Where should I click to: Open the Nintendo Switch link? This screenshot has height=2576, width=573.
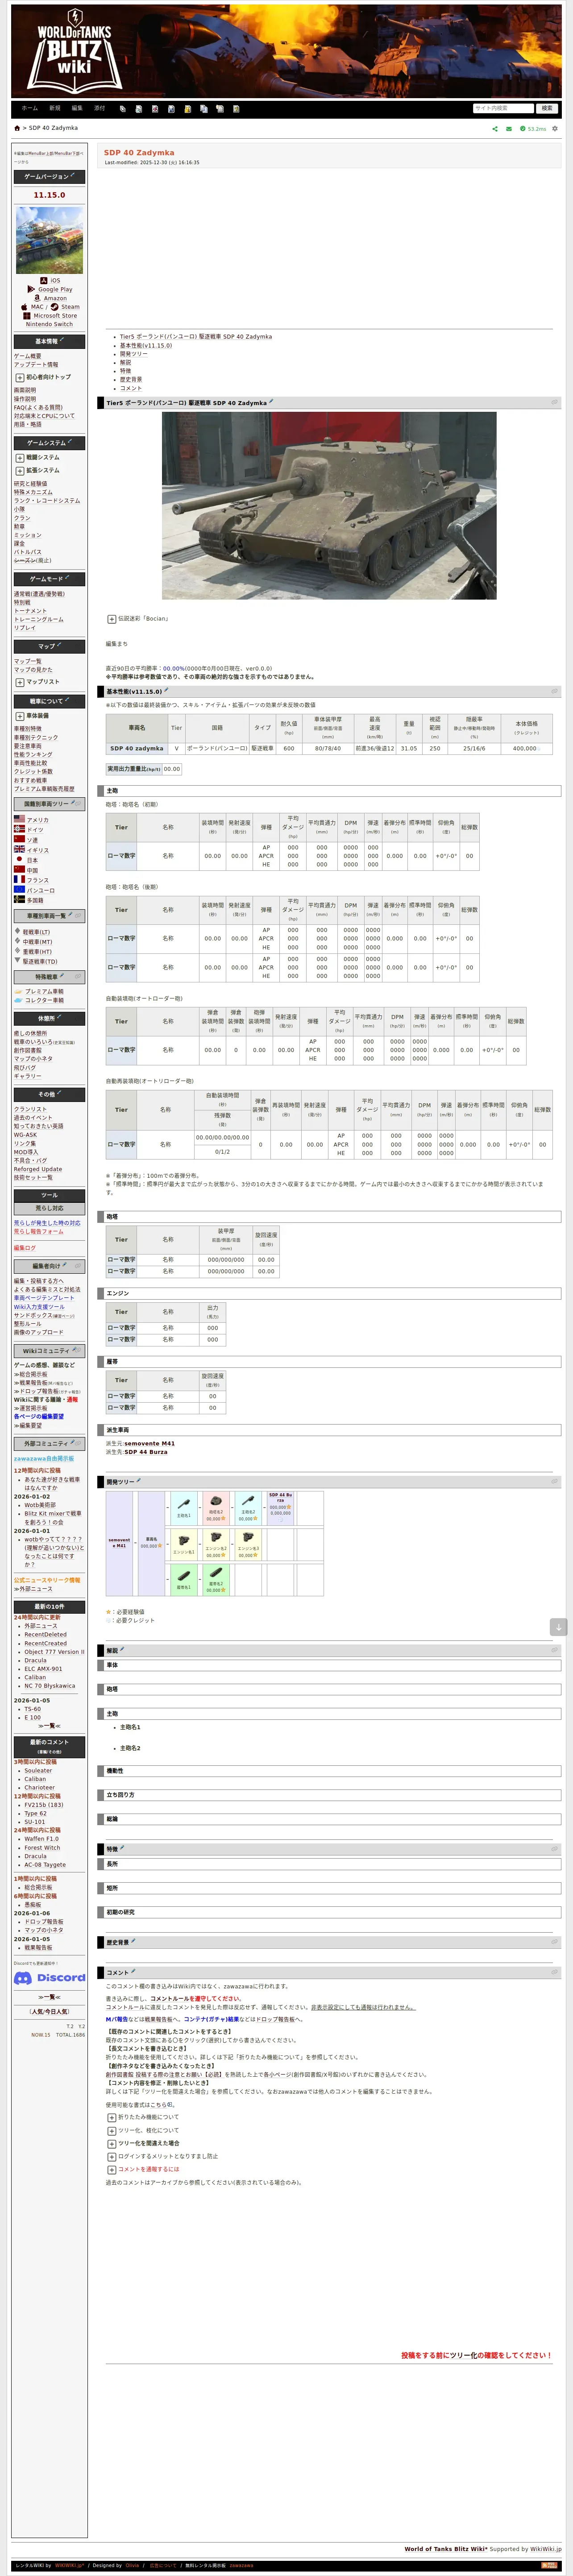coord(49,324)
